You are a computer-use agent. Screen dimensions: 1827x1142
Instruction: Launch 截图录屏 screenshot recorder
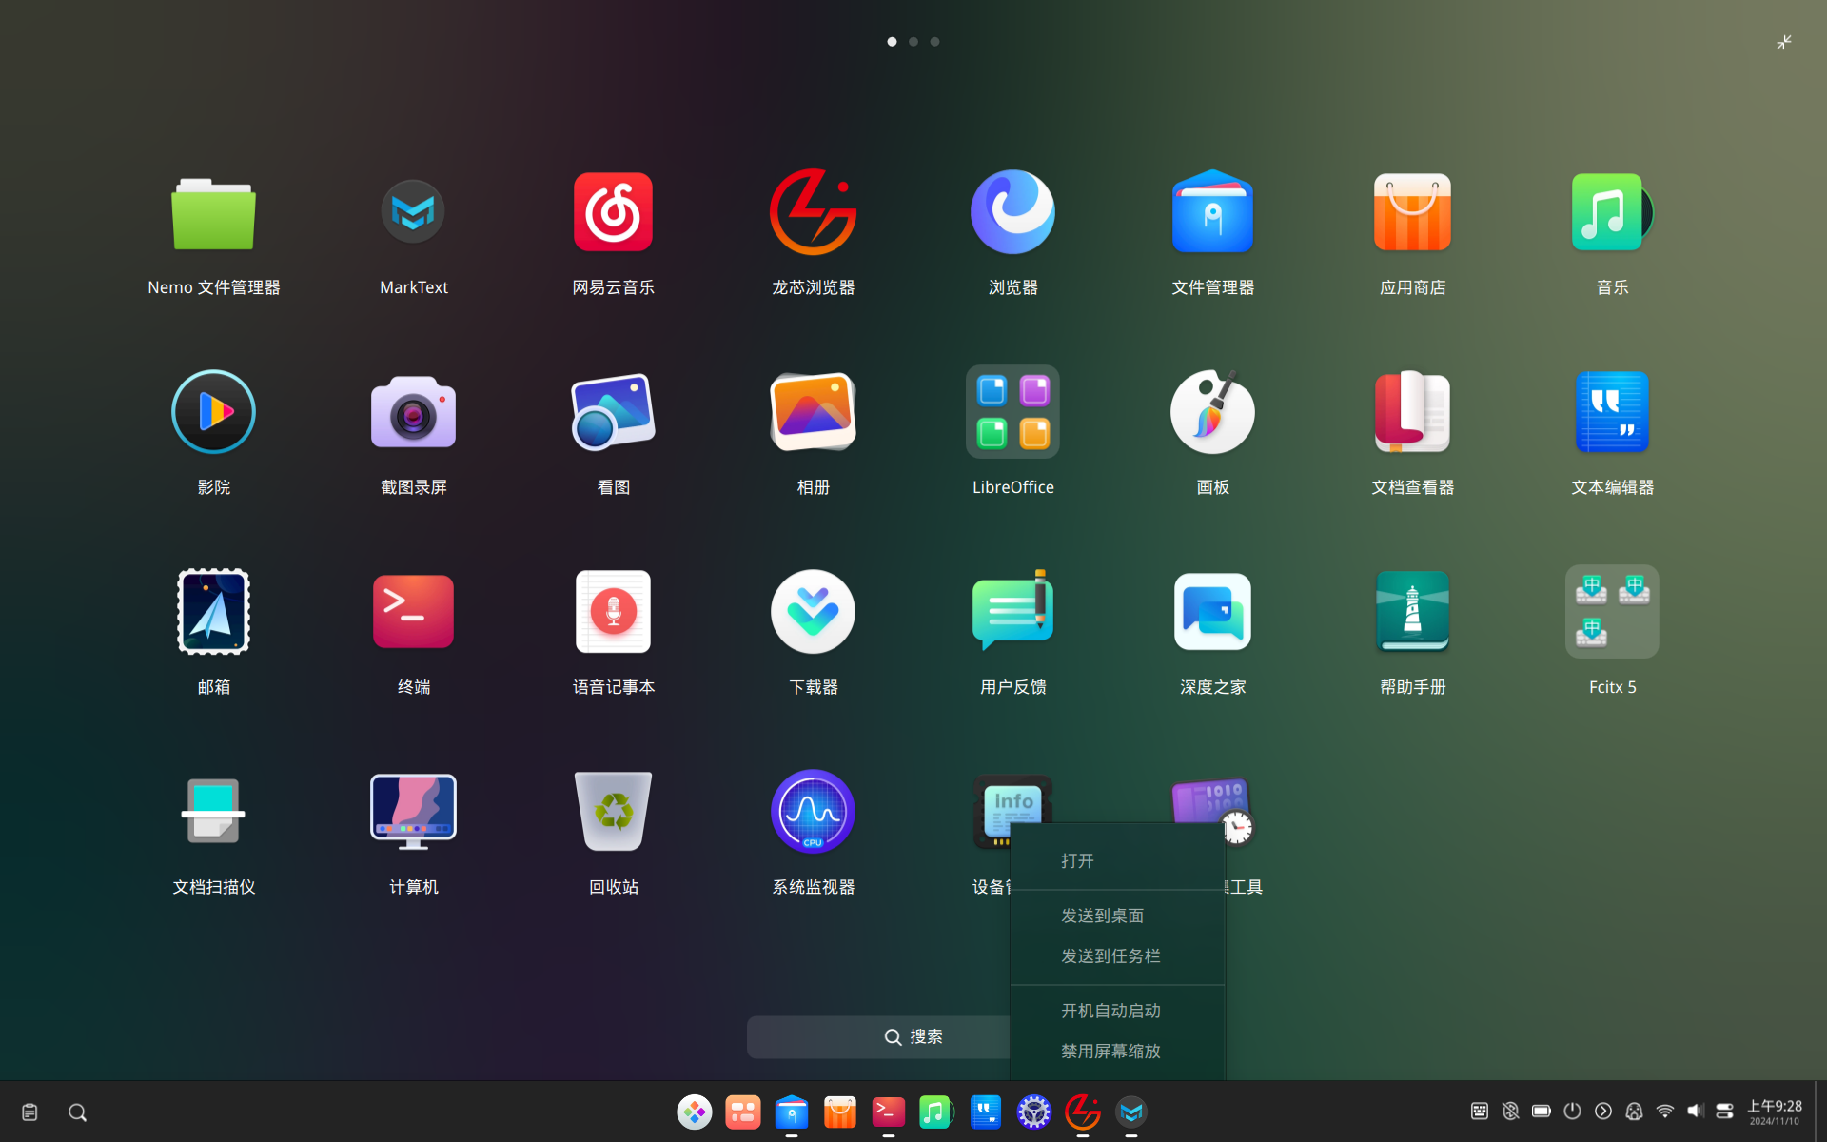[x=413, y=413]
